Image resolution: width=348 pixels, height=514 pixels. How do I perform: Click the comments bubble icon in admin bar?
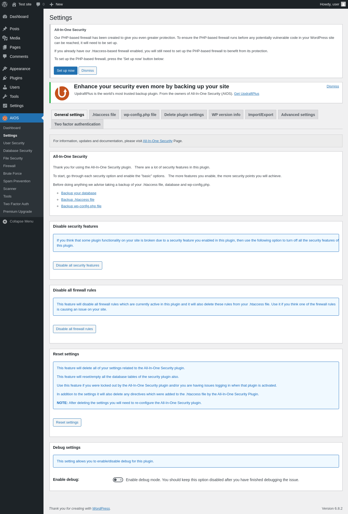pos(38,4)
